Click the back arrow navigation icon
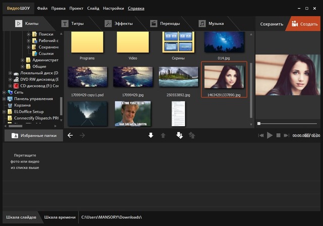 click(70, 135)
